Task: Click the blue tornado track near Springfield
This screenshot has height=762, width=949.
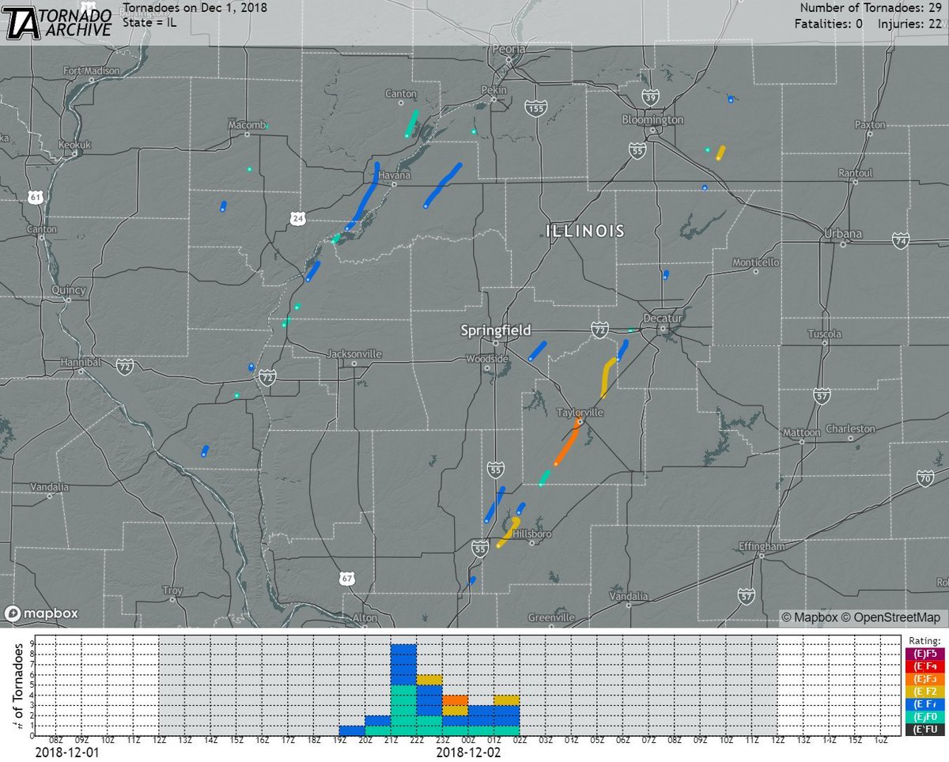Action: 539,349
